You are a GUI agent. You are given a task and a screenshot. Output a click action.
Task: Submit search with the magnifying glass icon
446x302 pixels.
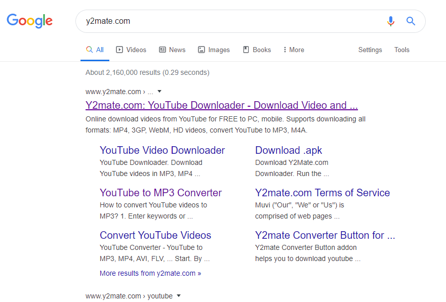point(411,21)
